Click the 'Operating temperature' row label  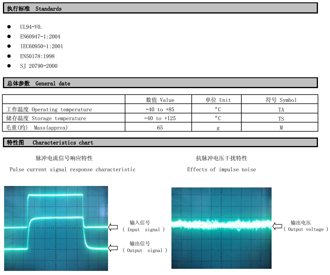(62, 110)
